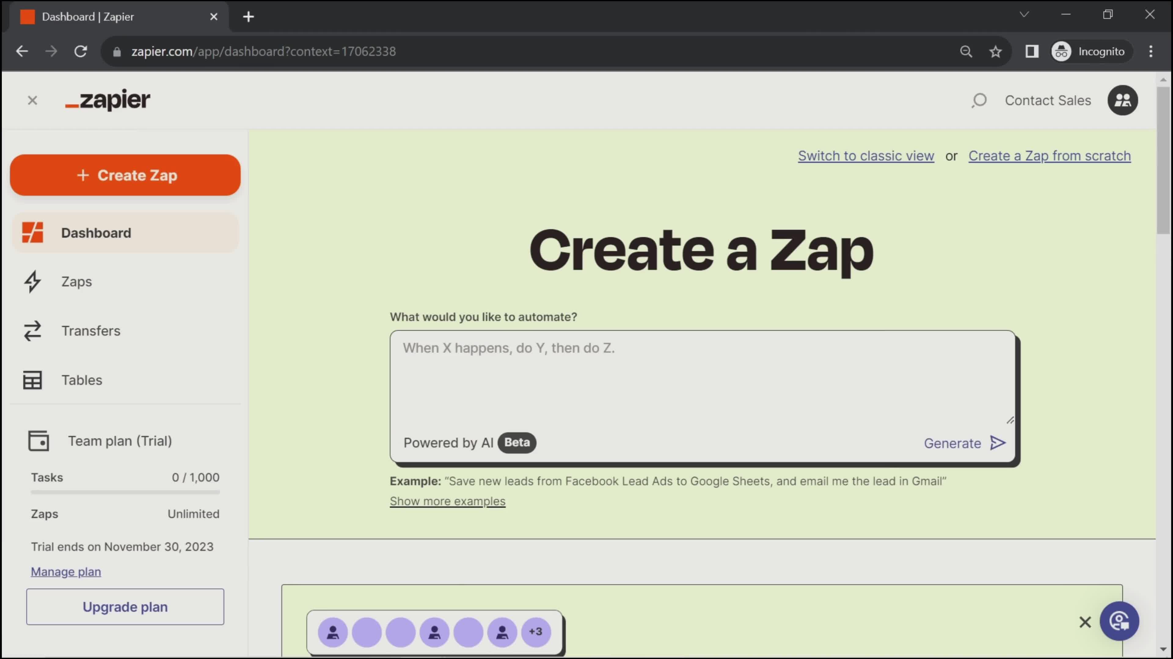Click Create a Zap from scratch
1173x659 pixels.
point(1050,155)
